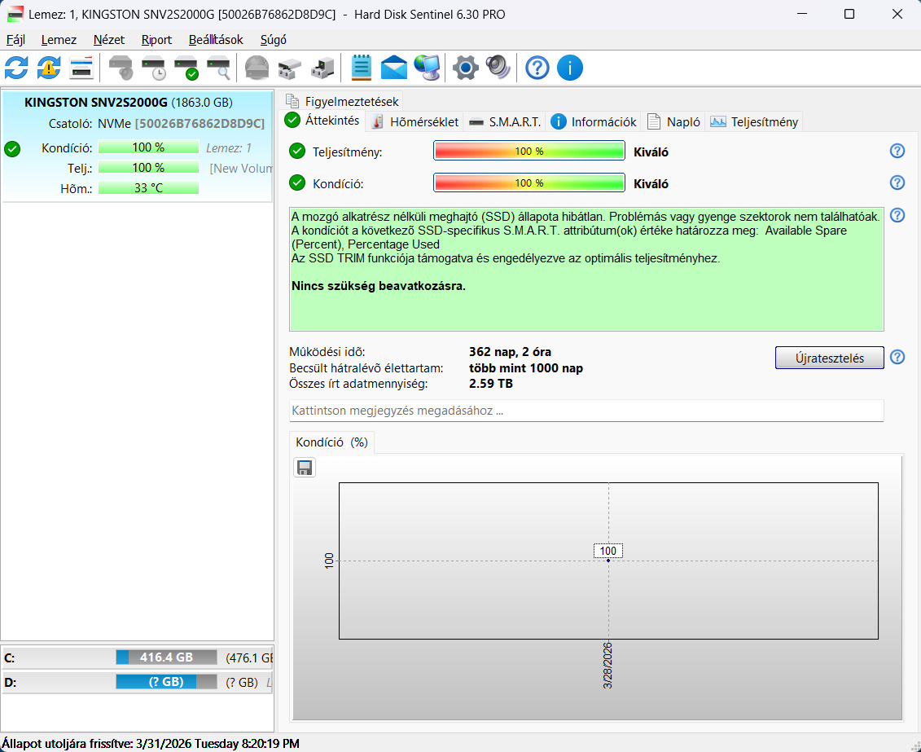
Task: Click the disk with green checkmark icon
Action: pos(186,68)
